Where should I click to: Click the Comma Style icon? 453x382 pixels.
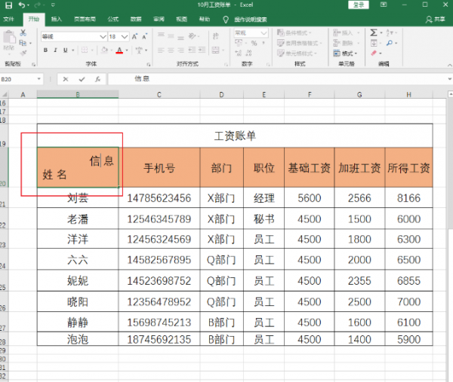coord(263,43)
